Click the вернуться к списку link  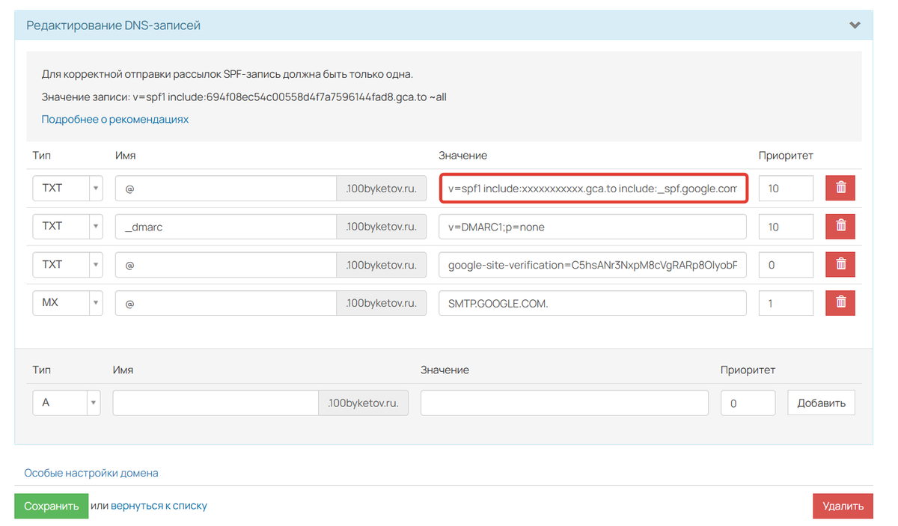point(159,506)
